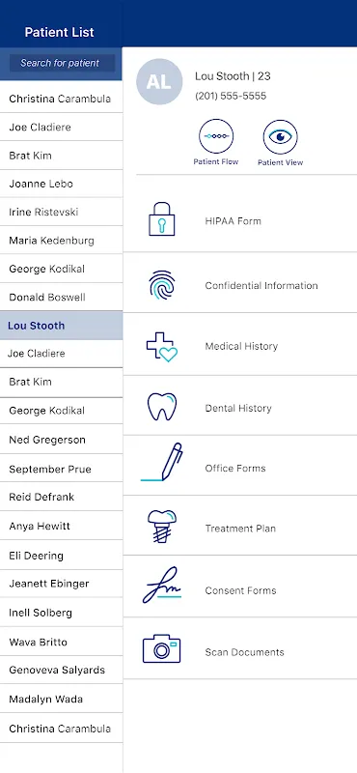Open the Consent Forms menu entry
The height and width of the screenshot is (773, 357).
click(240, 587)
